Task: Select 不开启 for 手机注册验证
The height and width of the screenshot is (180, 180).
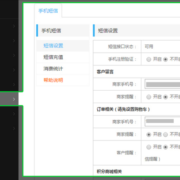Action: point(166,59)
